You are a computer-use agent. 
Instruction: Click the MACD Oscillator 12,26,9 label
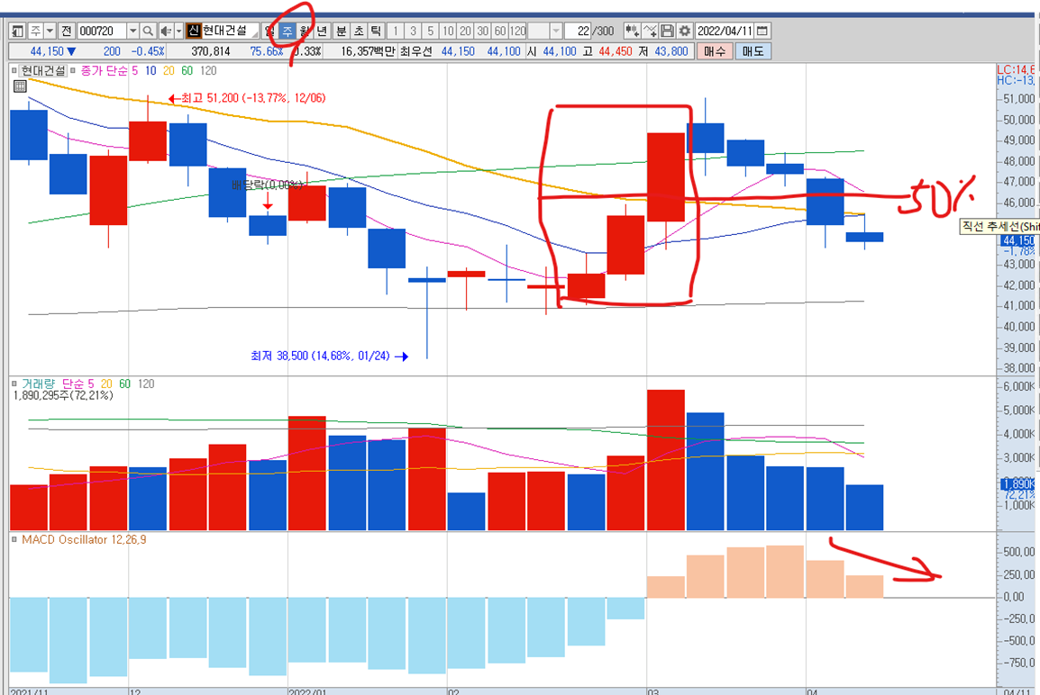point(84,539)
